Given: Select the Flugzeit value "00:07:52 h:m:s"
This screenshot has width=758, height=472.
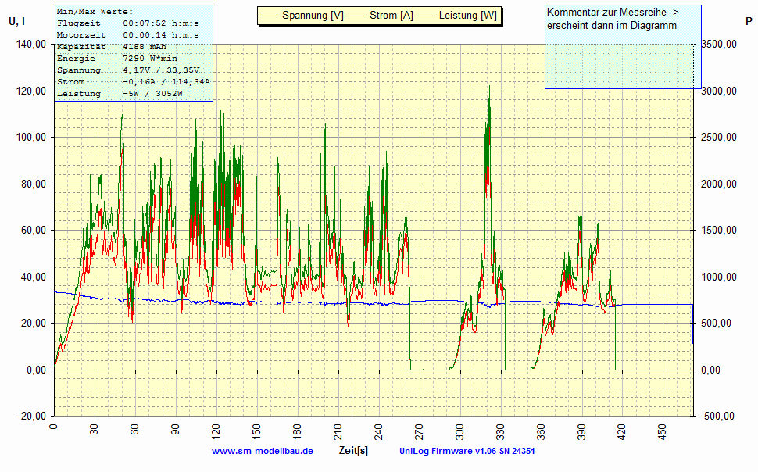Looking at the screenshot, I should 161,23.
